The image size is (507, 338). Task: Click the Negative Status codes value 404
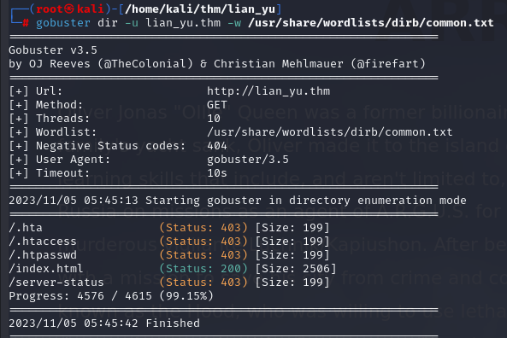[217, 146]
